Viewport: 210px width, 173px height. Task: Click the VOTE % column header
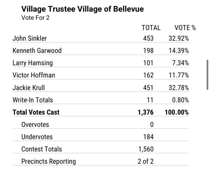point(185,28)
